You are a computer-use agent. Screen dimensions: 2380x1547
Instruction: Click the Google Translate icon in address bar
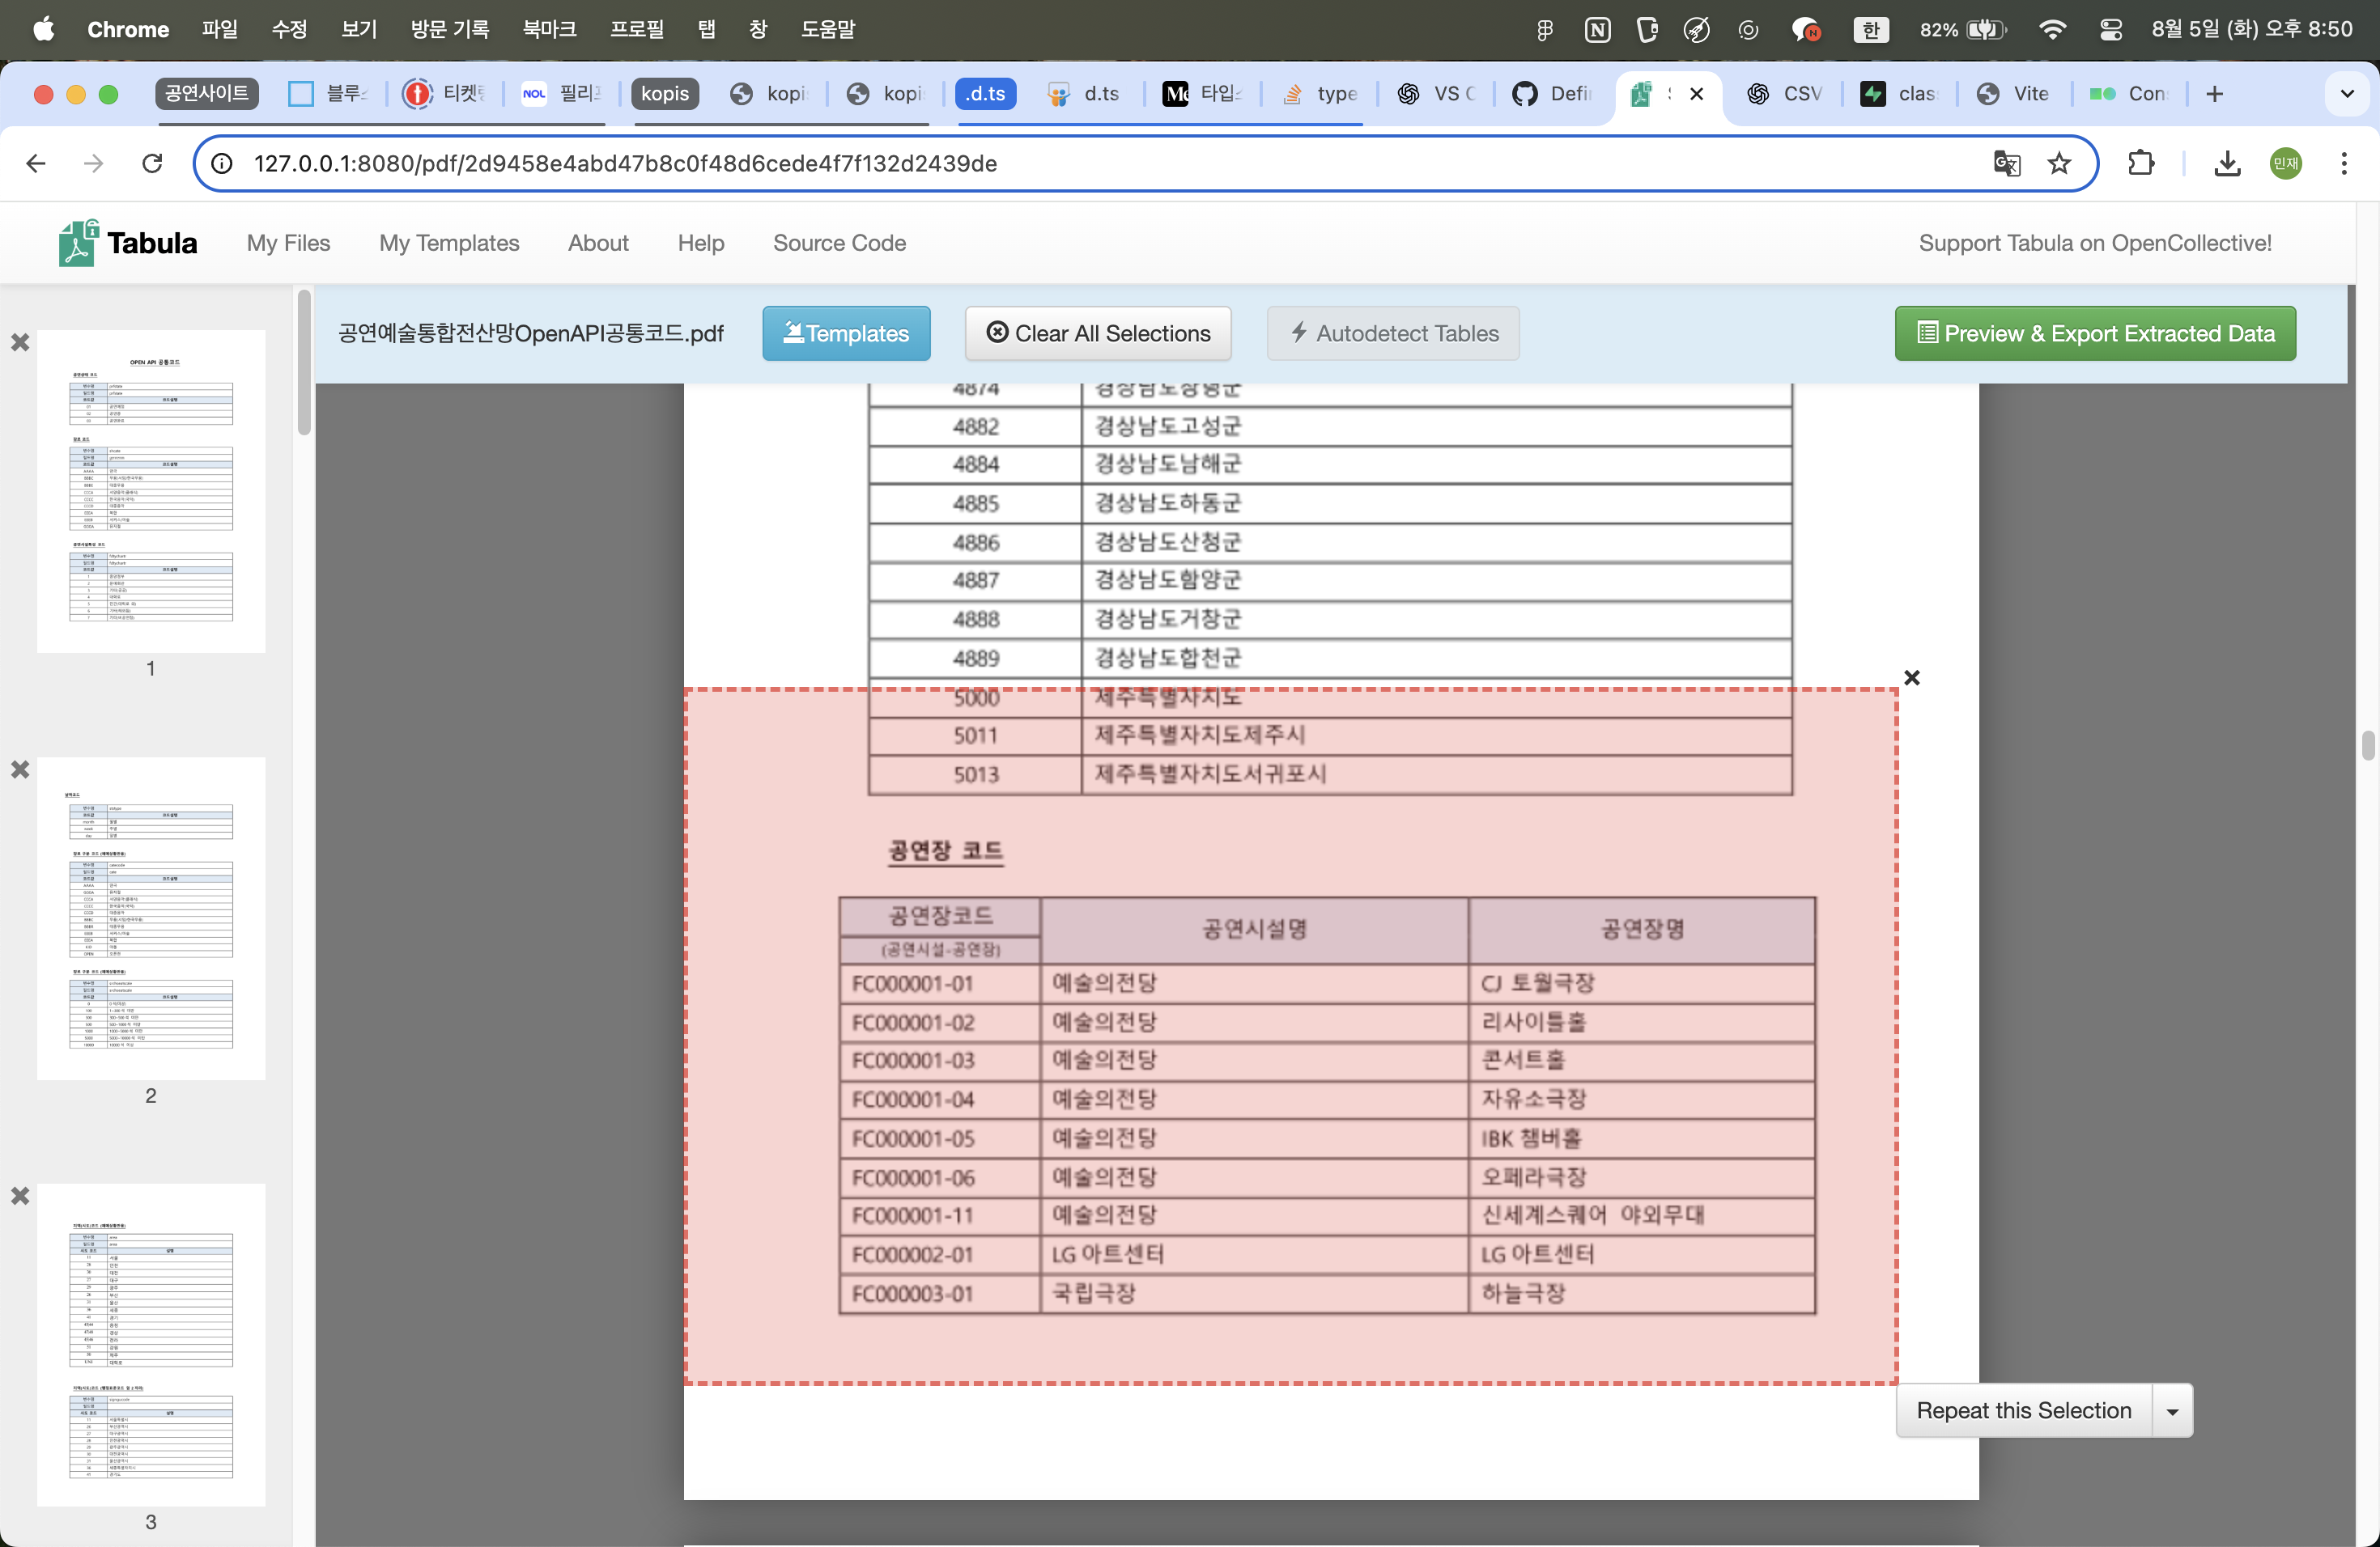[2006, 163]
